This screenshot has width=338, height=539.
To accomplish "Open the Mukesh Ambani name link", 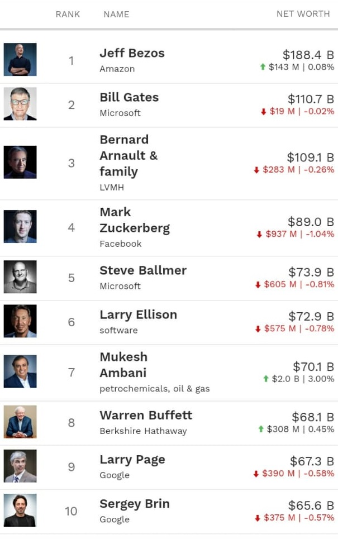I will (123, 365).
